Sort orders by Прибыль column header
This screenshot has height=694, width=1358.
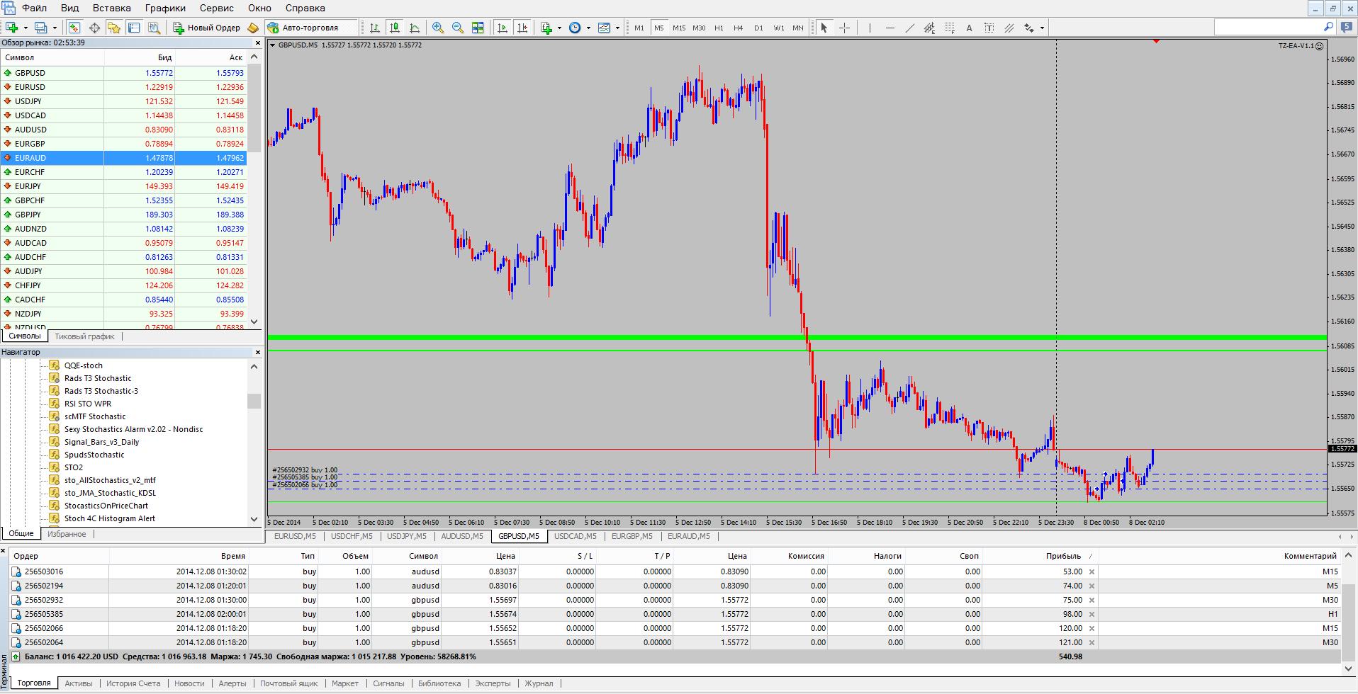[x=1063, y=556]
